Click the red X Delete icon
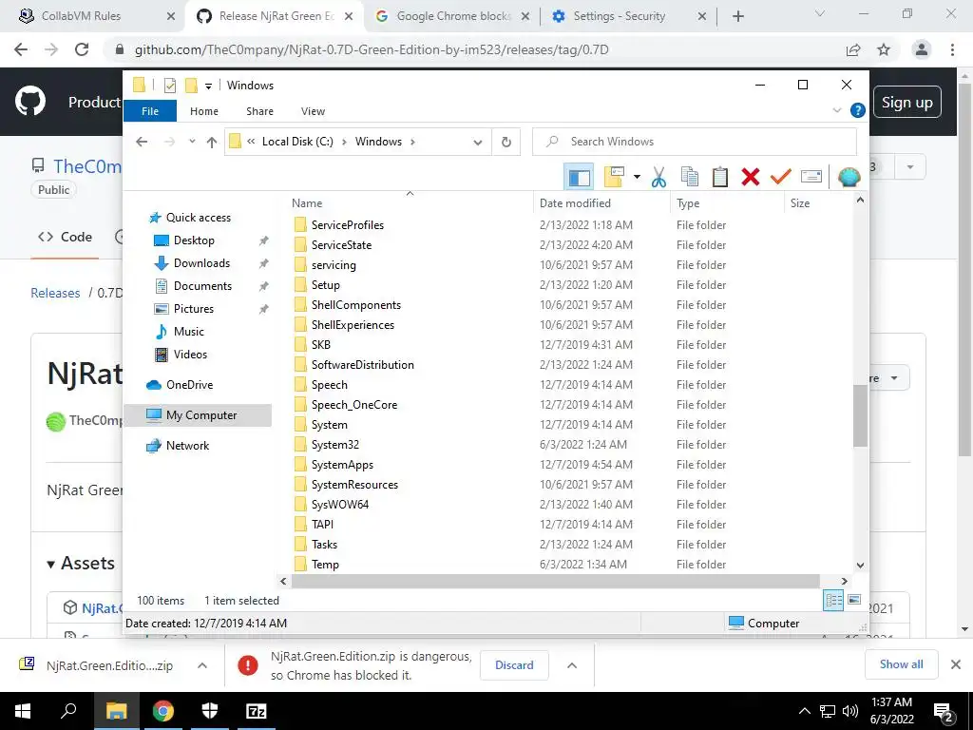973x730 pixels. point(751,178)
